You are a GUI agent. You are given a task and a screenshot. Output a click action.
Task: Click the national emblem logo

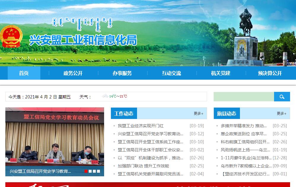click(11, 36)
